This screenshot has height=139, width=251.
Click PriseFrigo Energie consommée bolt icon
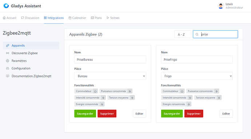[x=189, y=104]
